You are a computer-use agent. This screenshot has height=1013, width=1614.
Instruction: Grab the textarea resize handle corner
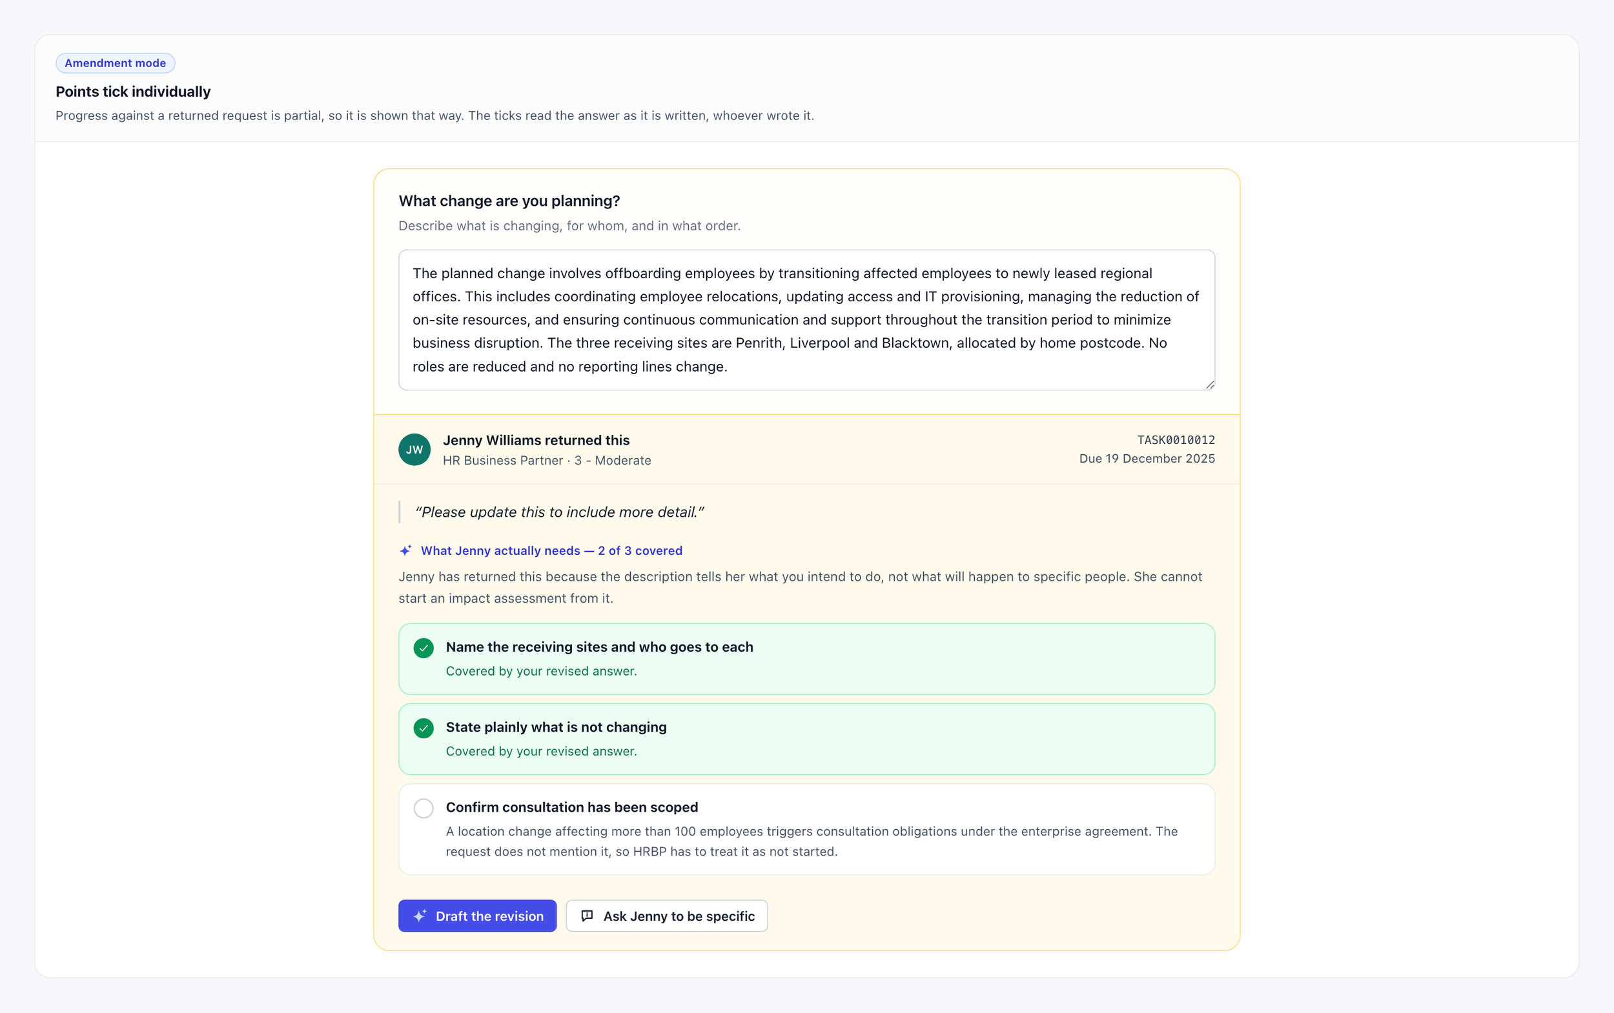(1209, 385)
